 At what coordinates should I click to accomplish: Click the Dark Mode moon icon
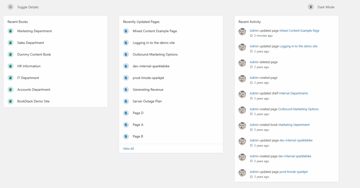tap(310, 7)
